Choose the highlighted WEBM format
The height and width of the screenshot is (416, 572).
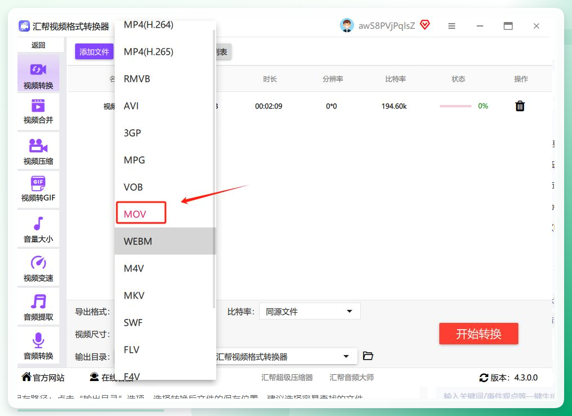(x=165, y=241)
